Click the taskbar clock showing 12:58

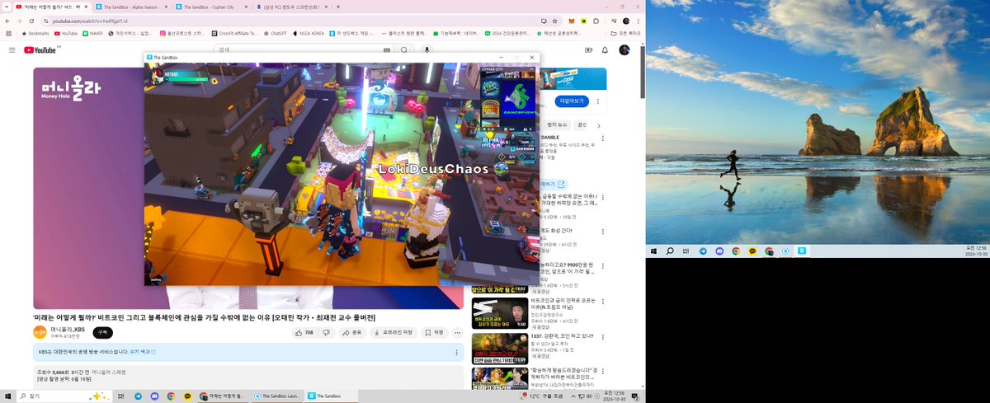pyautogui.click(x=615, y=396)
